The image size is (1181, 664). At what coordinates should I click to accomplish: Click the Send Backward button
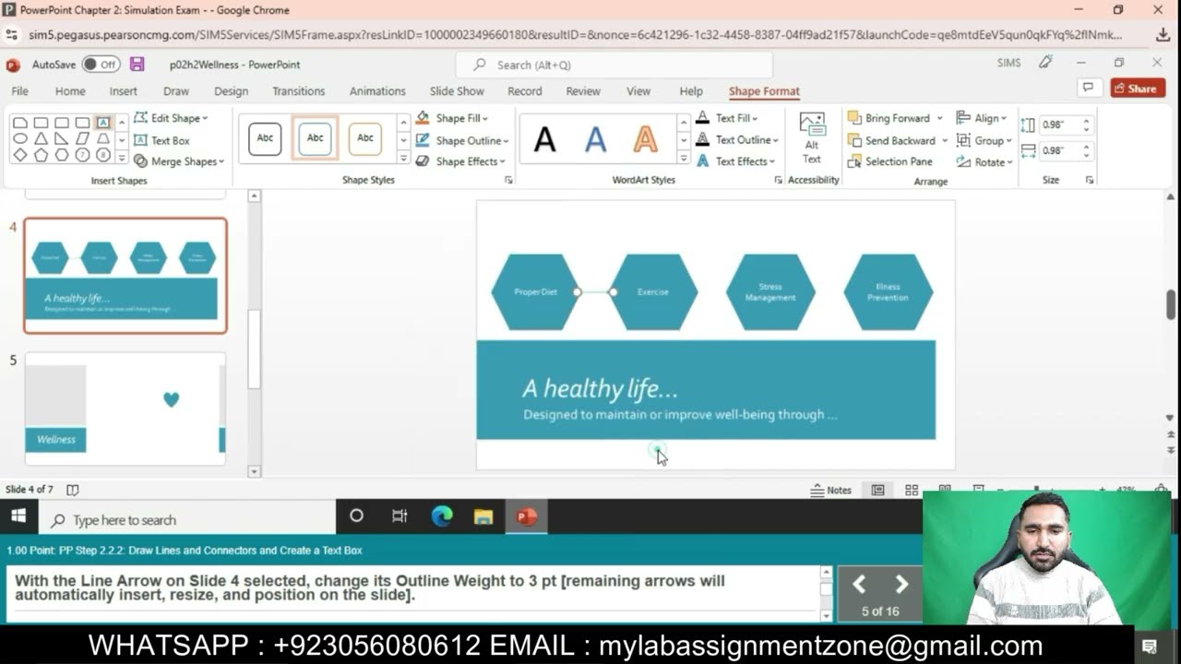[x=891, y=140]
